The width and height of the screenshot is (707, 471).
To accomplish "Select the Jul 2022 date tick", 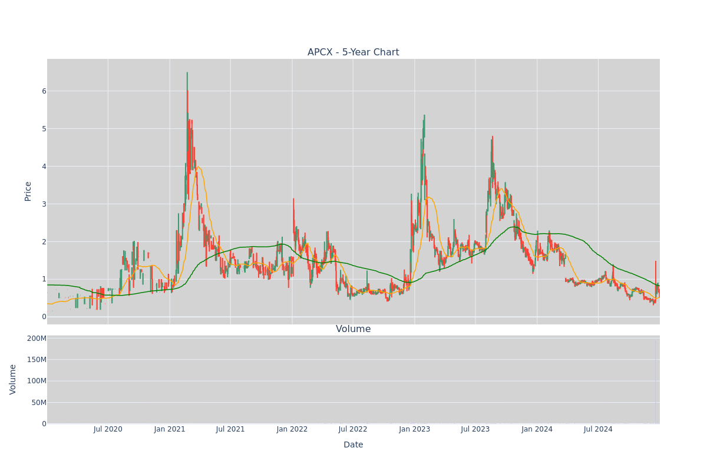I will (353, 429).
